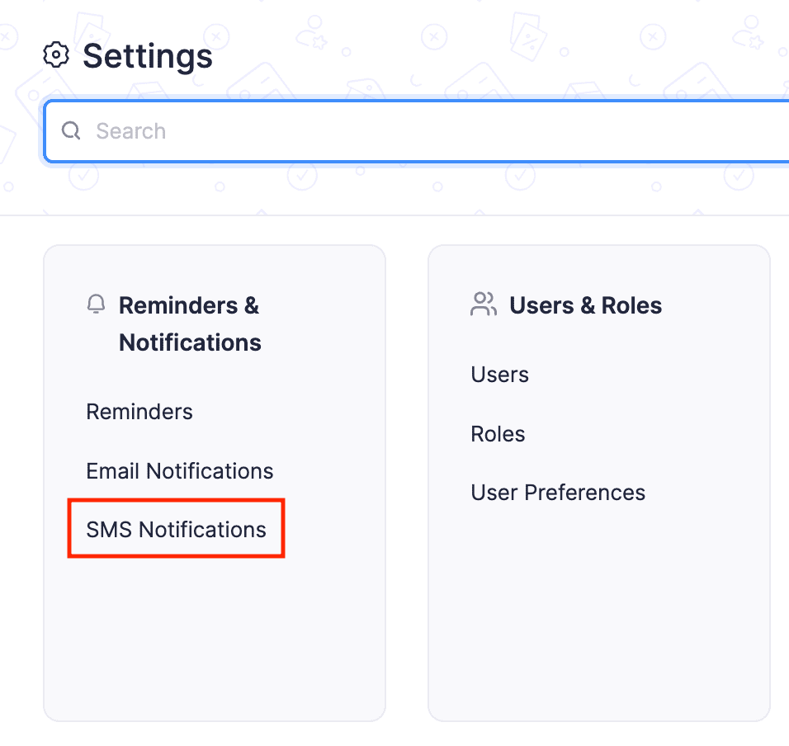Screen dimensions: 789x746
Task: Select the Settings page title
Action: click(147, 56)
